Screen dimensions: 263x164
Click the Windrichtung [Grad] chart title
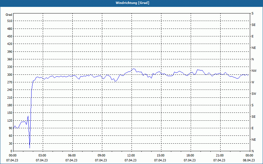coord(132,3)
